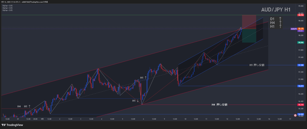Select the top ZigZag++ indicator legend
Viewport: 307px width, 129px height.
tap(7, 6)
